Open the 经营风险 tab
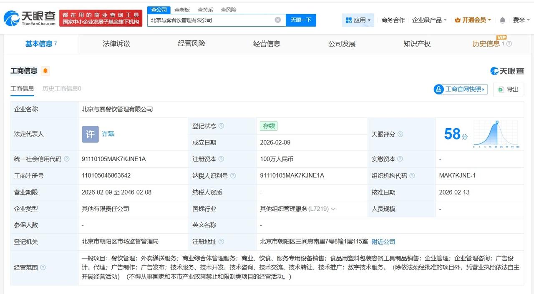 (191, 44)
